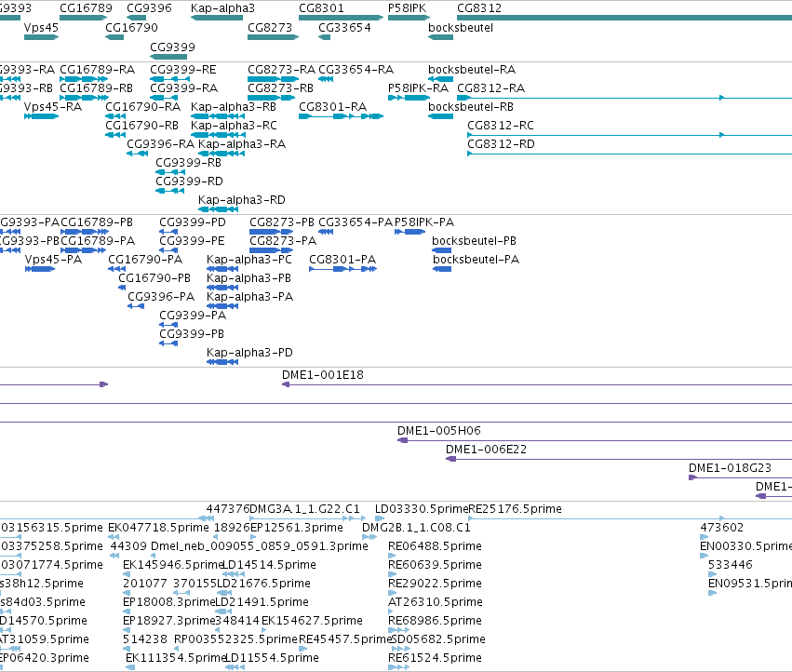
Task: Click the teal CG8273 gene arrow glyph
Action: point(273,37)
